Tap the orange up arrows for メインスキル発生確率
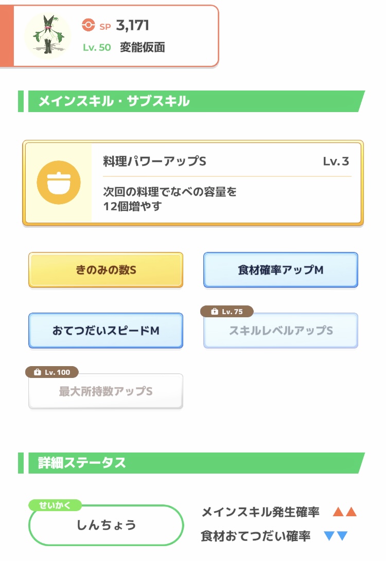The image size is (386, 561). (344, 512)
